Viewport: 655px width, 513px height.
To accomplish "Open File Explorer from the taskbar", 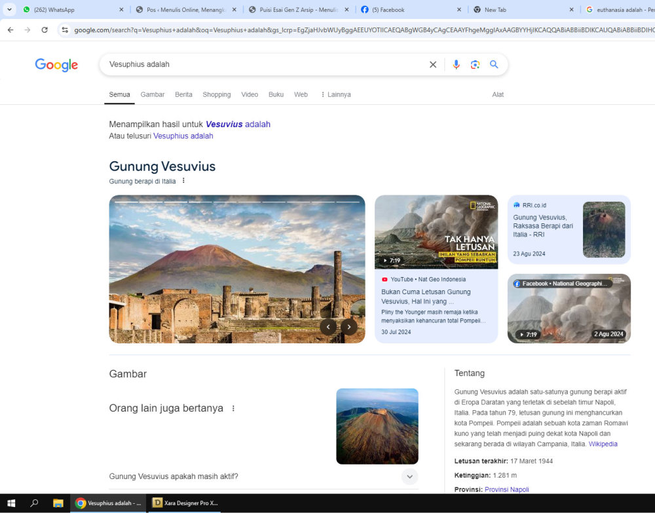I will click(x=58, y=503).
